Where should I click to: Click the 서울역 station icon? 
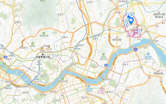click(x=39, y=62)
